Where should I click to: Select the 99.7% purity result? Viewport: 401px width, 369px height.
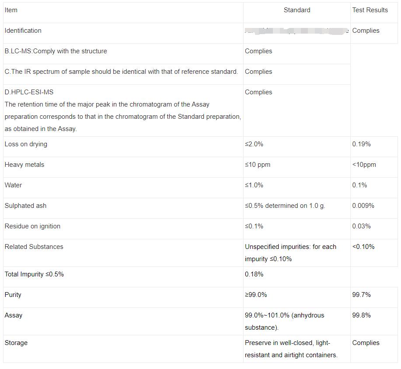coord(361,295)
